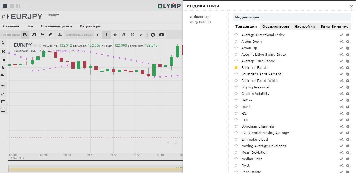Star the Average True Range indicator
The height and width of the screenshot is (173, 356).
[236, 61]
